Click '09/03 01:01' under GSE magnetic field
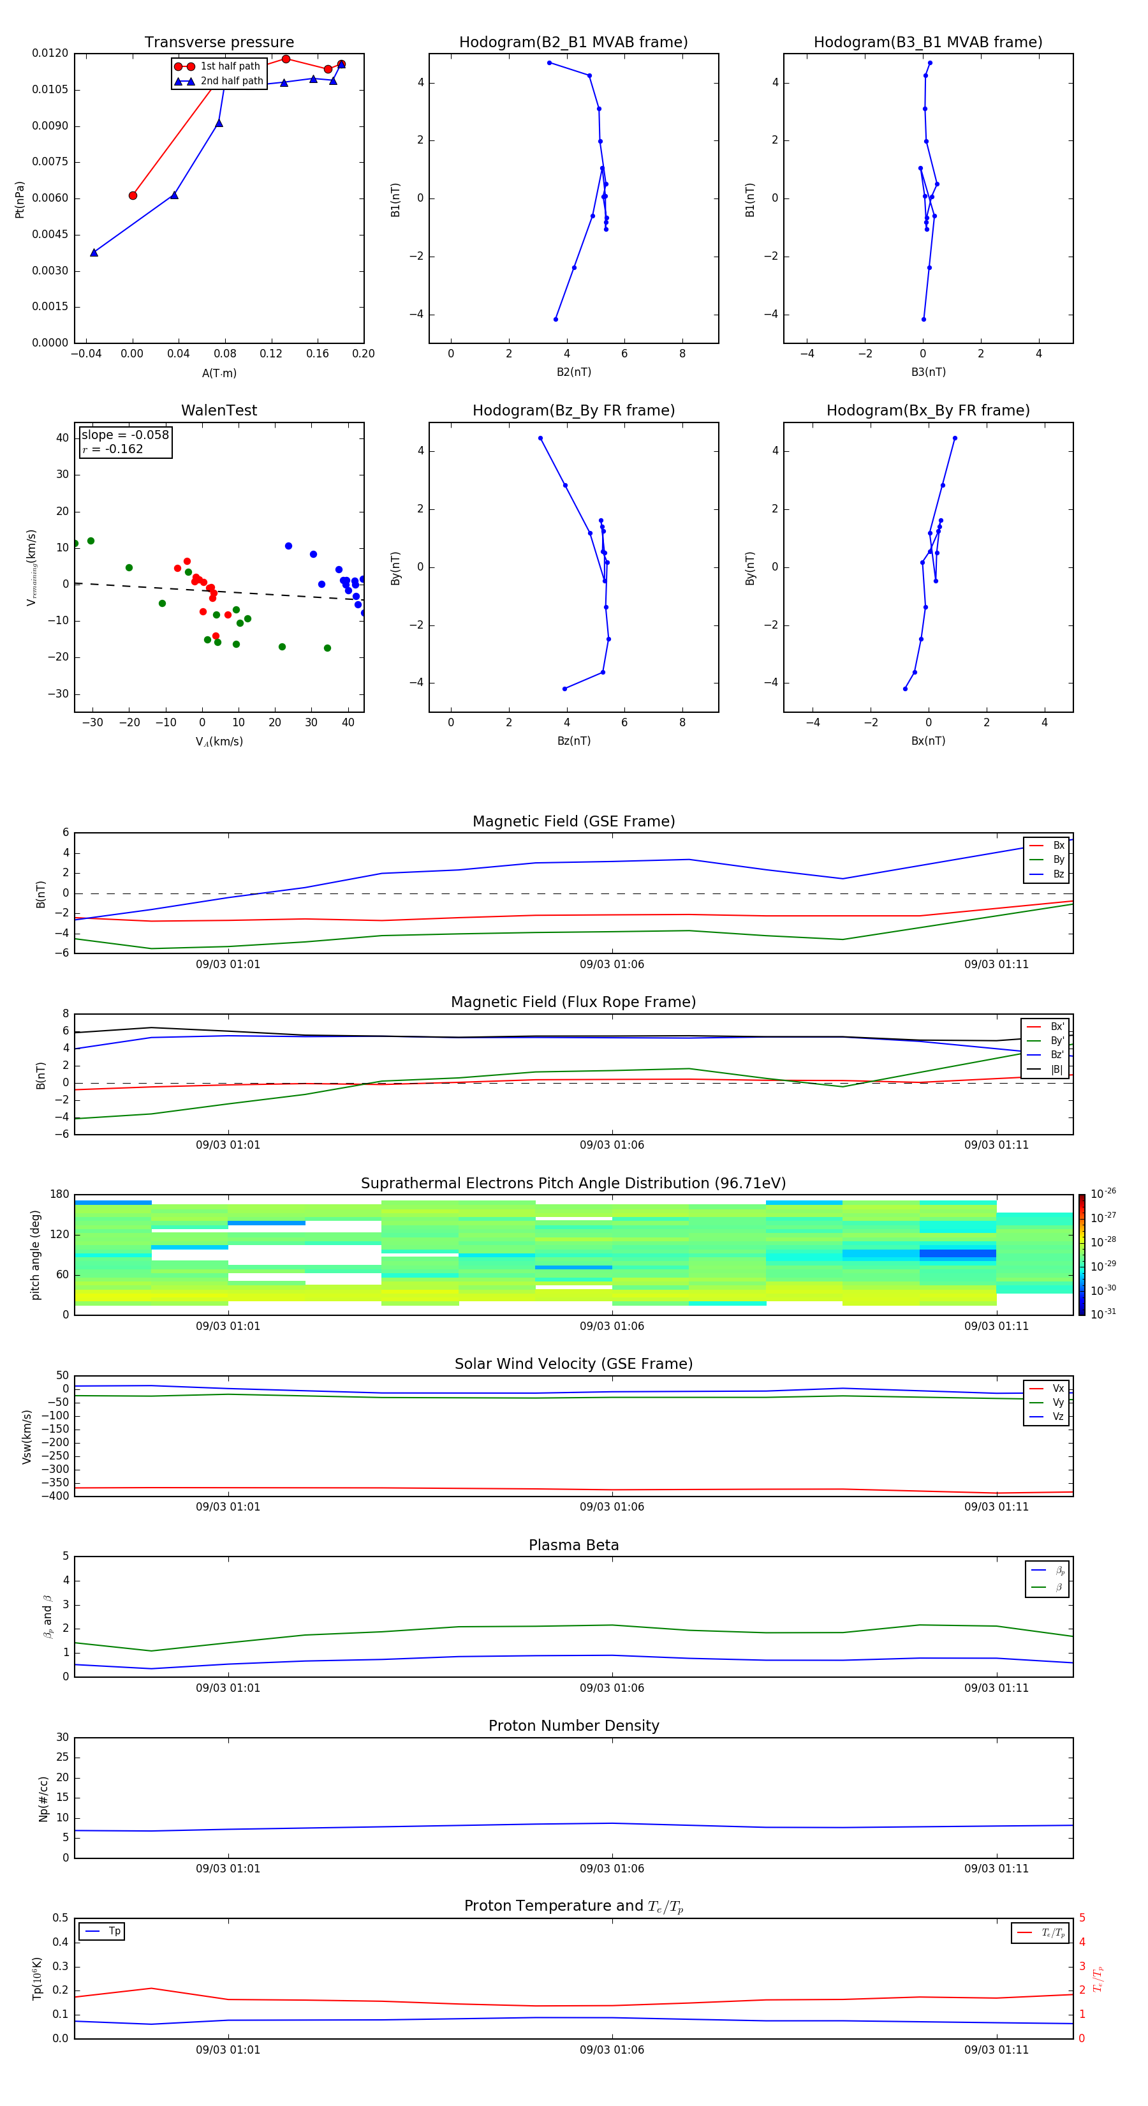The height and width of the screenshot is (2106, 1148). click(228, 964)
